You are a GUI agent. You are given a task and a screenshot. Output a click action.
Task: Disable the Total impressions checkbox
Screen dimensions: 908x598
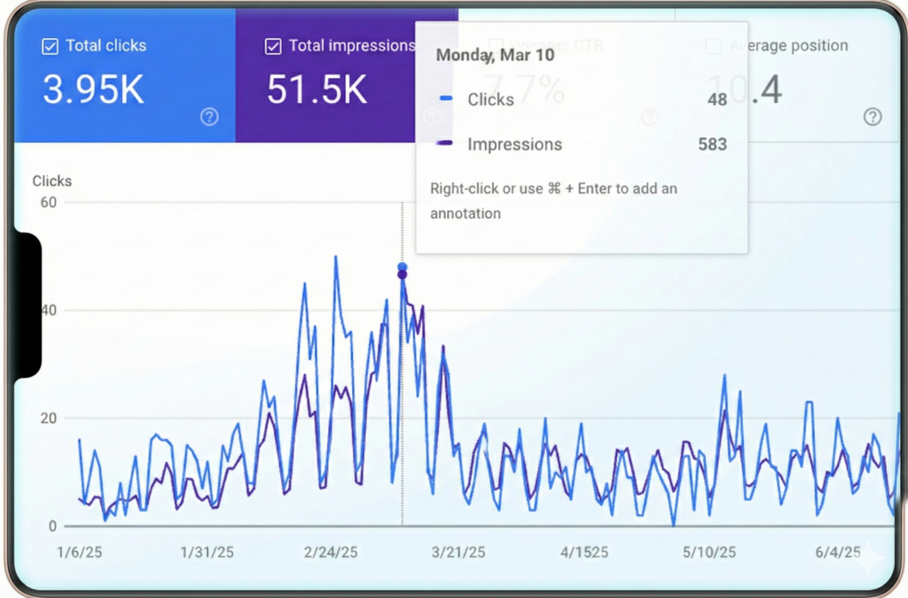coord(271,45)
